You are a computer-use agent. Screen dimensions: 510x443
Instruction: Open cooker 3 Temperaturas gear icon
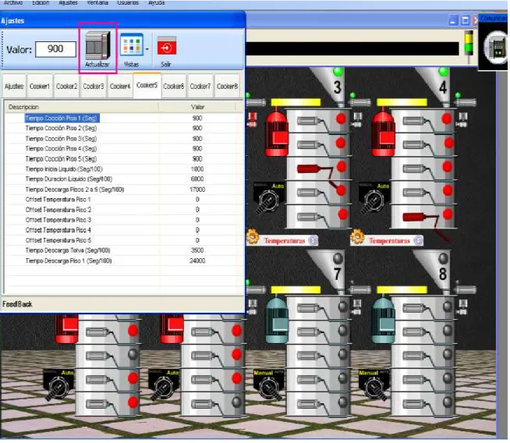click(253, 237)
